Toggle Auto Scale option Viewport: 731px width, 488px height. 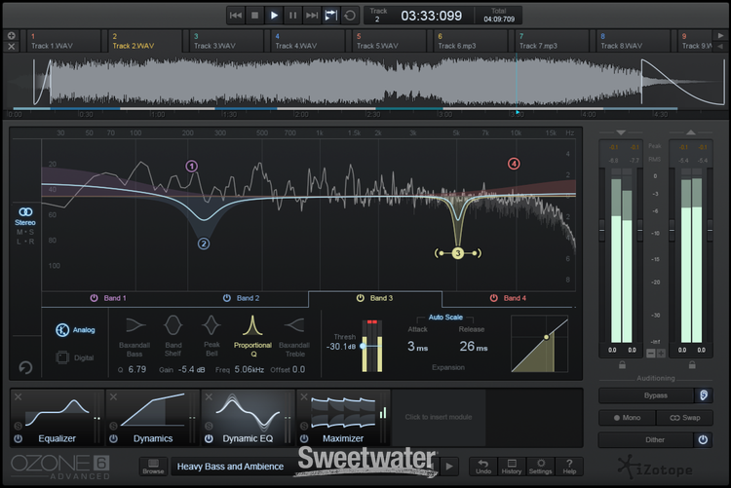(x=445, y=317)
